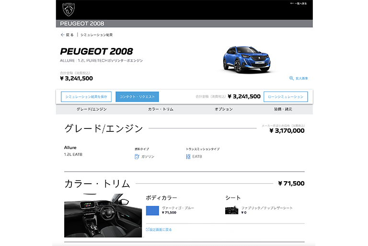368x246 pixels.
Task: Open the ローンシミュレーション button
Action: click(x=286, y=96)
